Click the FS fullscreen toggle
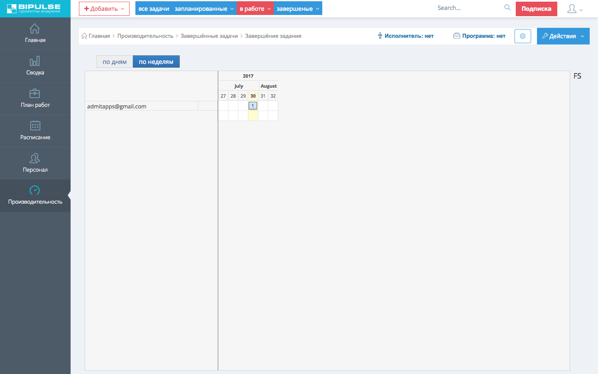Viewport: 598px width, 374px height. pos(577,76)
